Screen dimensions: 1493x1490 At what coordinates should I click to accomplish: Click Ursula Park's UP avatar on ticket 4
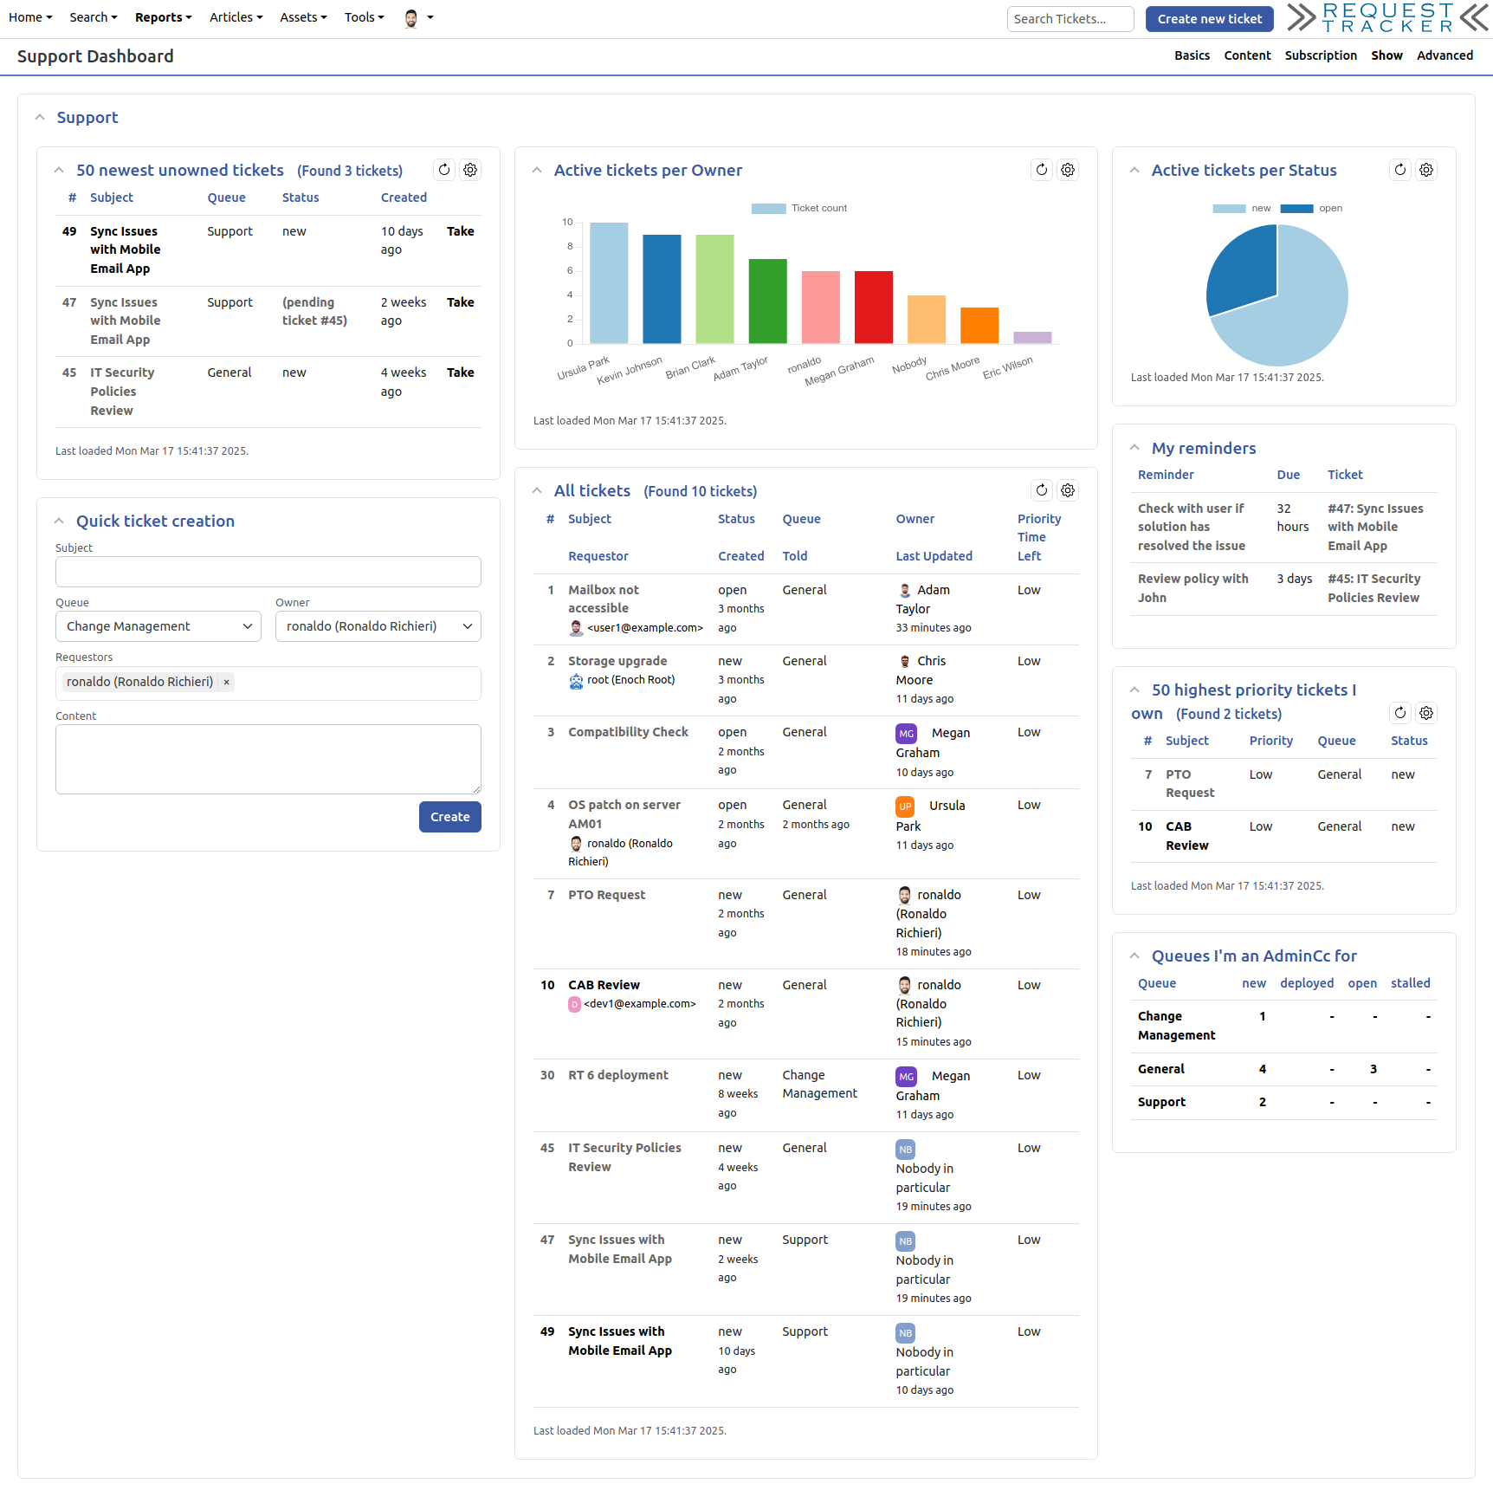click(906, 807)
